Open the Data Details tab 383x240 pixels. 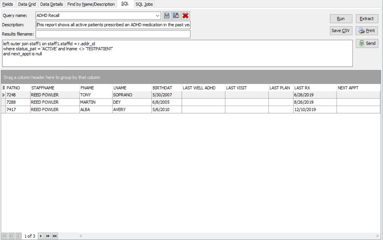tap(51, 4)
